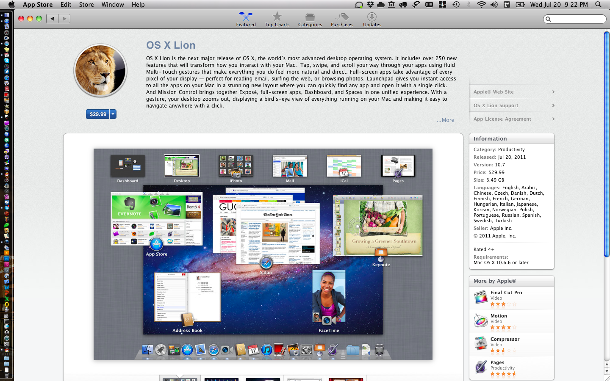Open the Updates section
The width and height of the screenshot is (610, 381).
[372, 19]
